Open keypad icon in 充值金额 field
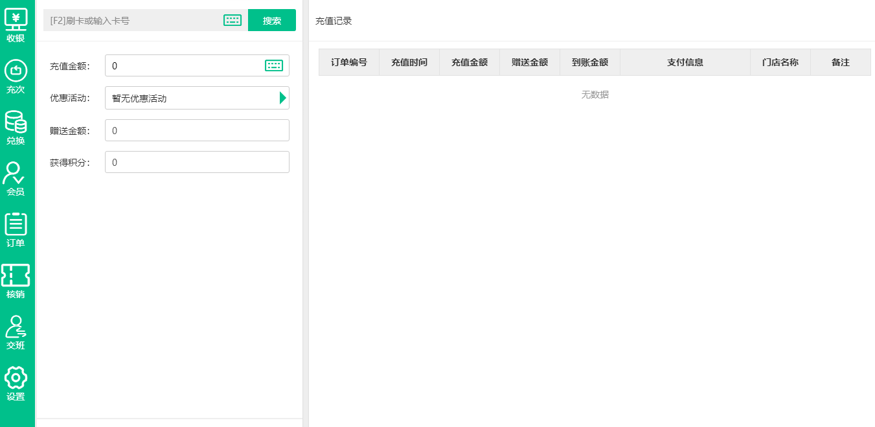Screen dimensions: 875x427 pyautogui.click(x=273, y=65)
